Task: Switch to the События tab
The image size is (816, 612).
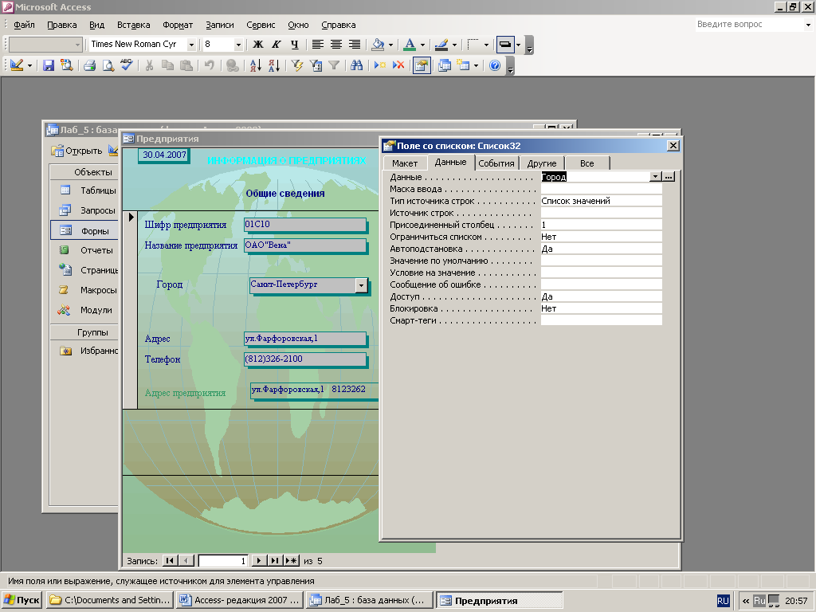Action: (496, 163)
